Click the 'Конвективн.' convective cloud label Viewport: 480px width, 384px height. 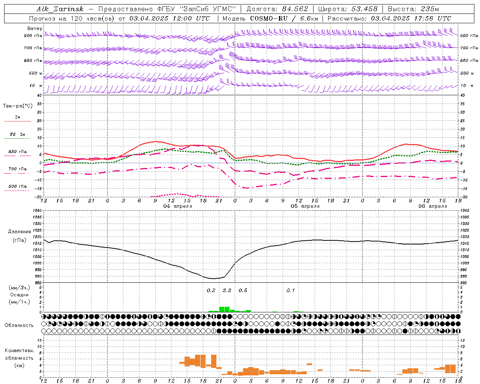tap(19, 351)
